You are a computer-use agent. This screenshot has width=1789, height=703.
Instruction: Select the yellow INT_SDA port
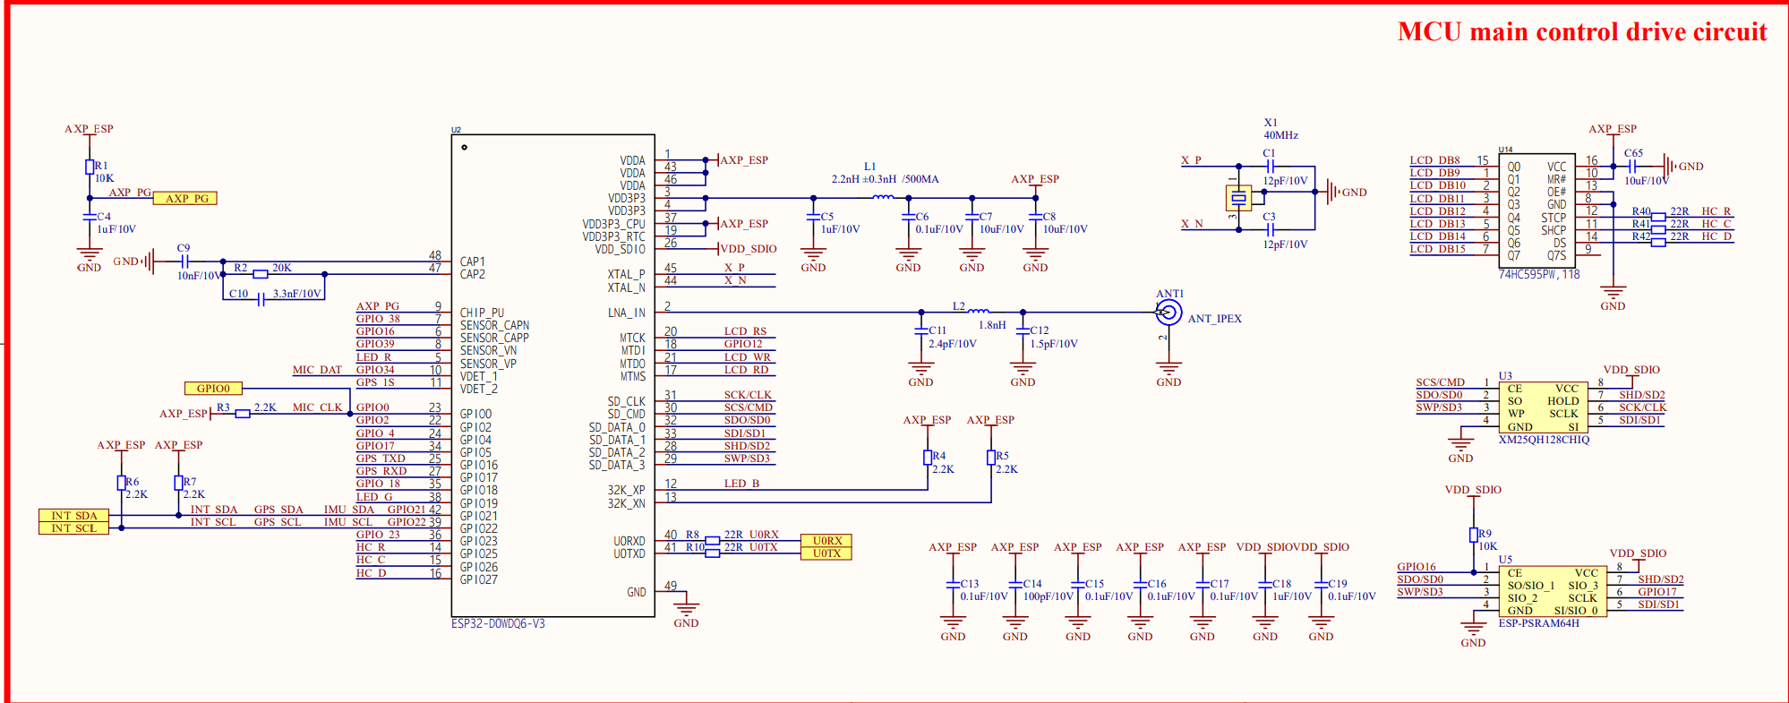tap(73, 515)
